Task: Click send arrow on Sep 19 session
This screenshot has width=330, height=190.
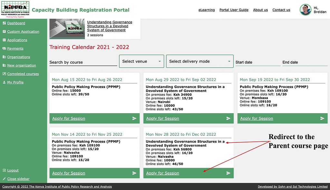Action: pos(322,118)
